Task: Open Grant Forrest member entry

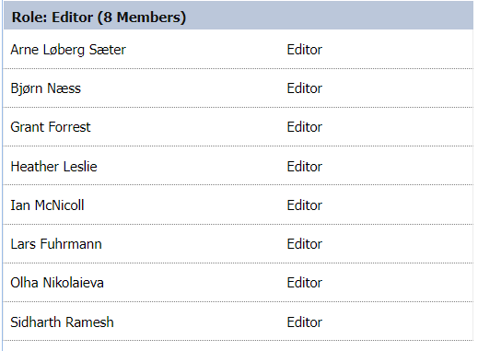Action: 51,127
